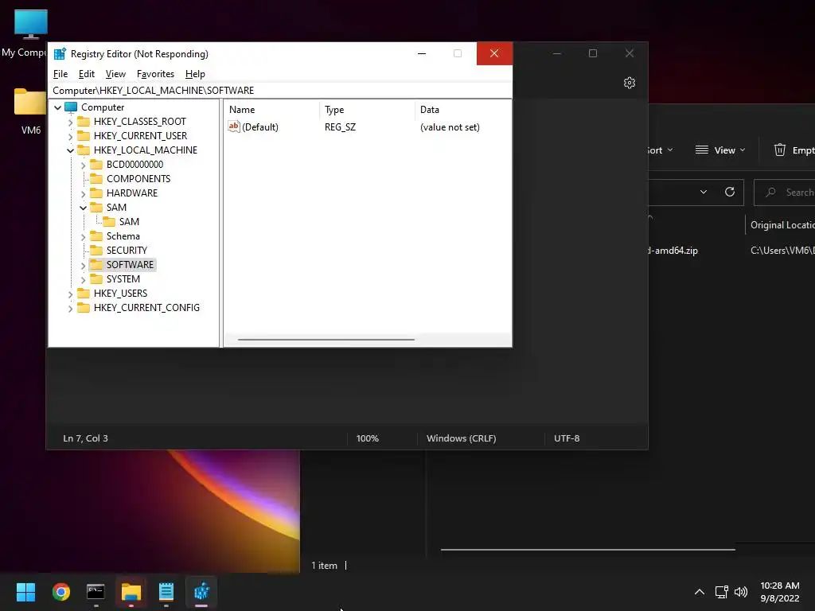Open the Help menu in Registry Editor

point(195,74)
